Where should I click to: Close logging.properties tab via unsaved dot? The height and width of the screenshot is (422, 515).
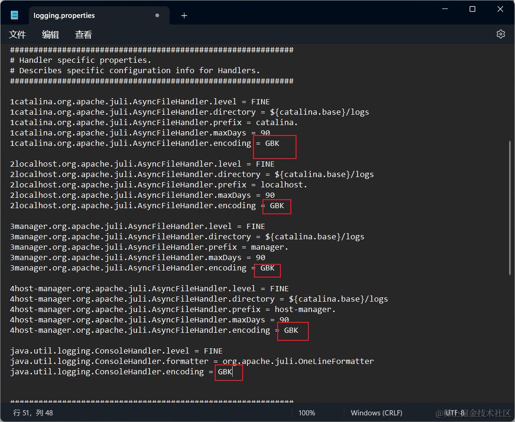(157, 16)
